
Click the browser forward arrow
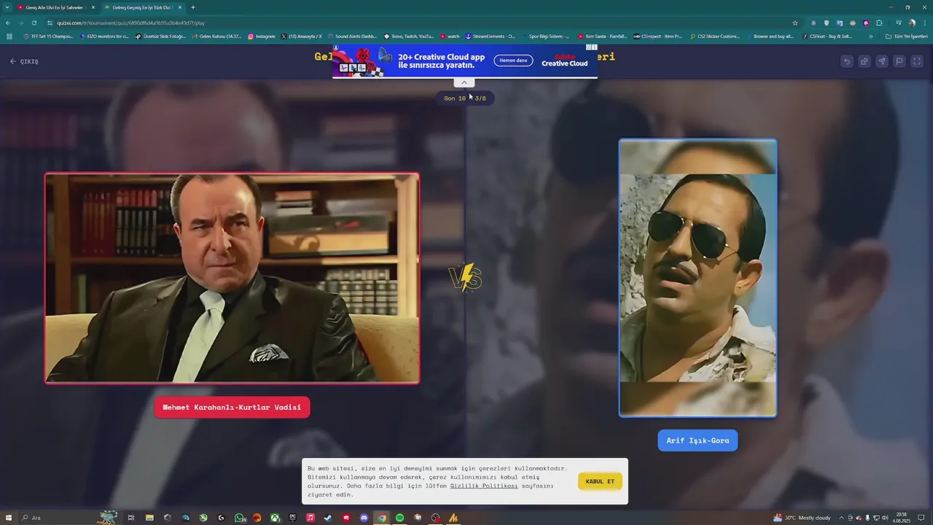point(21,23)
